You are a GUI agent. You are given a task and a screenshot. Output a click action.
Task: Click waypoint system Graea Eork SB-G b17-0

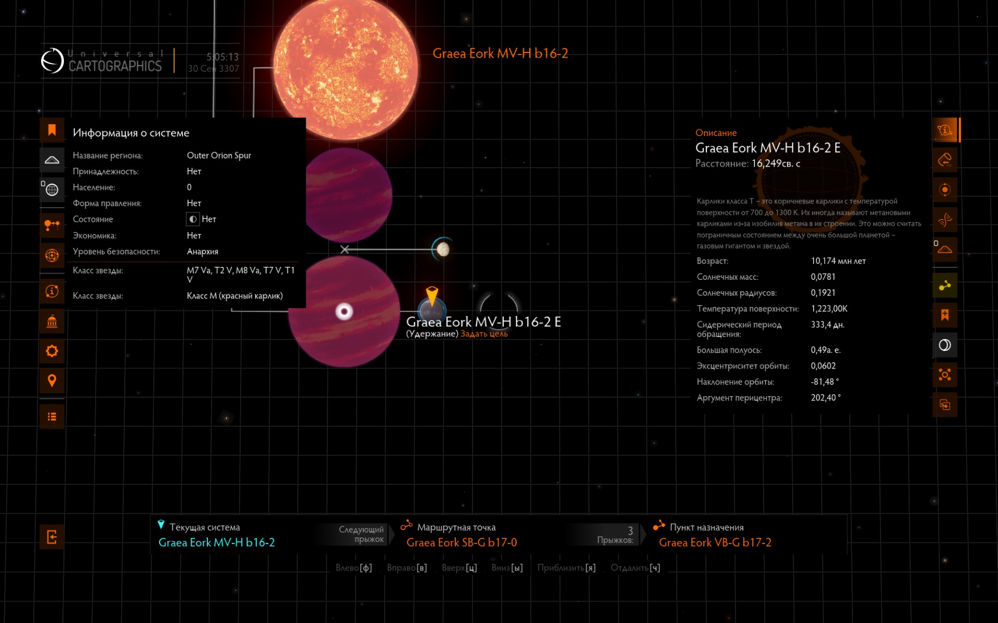tap(462, 543)
